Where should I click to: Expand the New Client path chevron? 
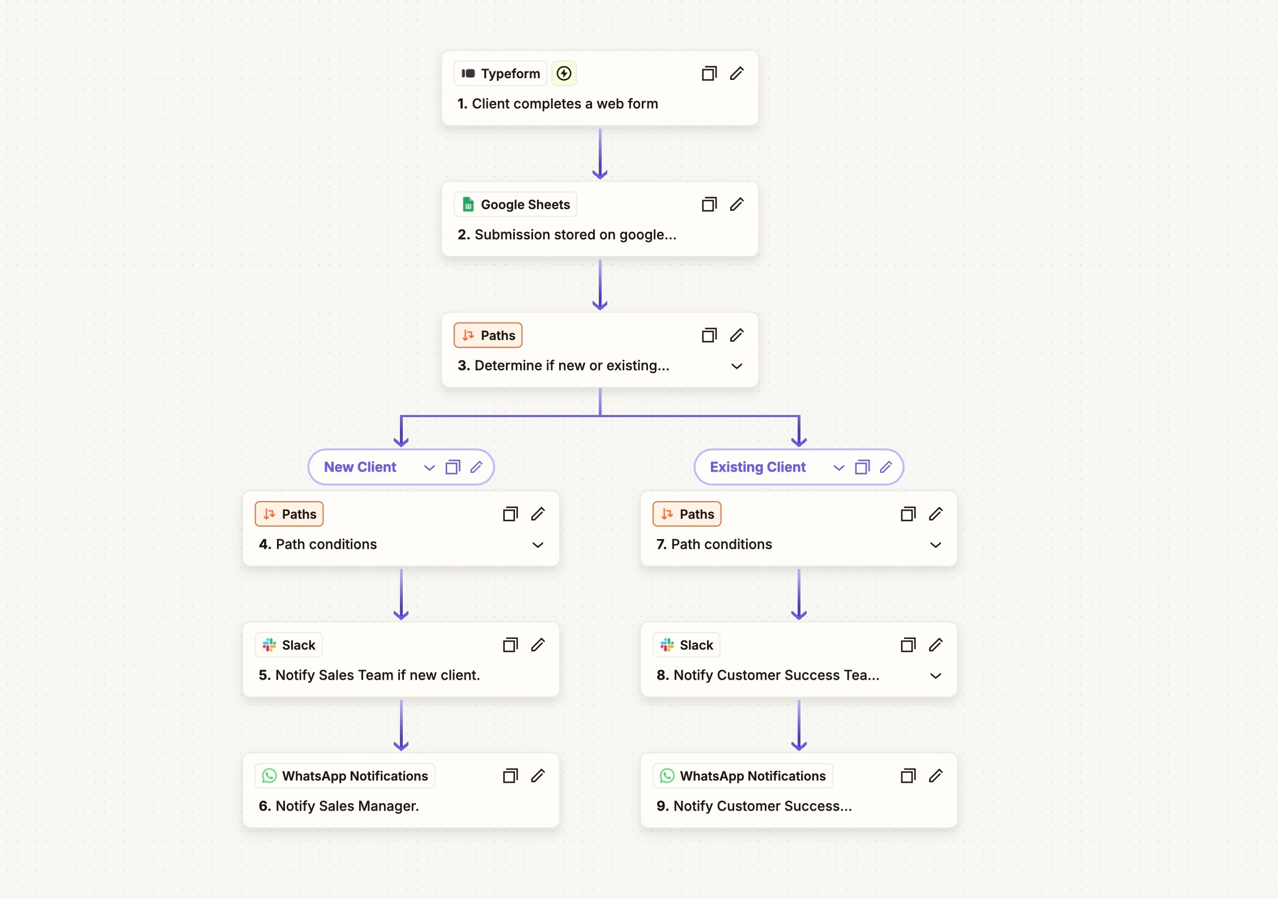tap(429, 468)
